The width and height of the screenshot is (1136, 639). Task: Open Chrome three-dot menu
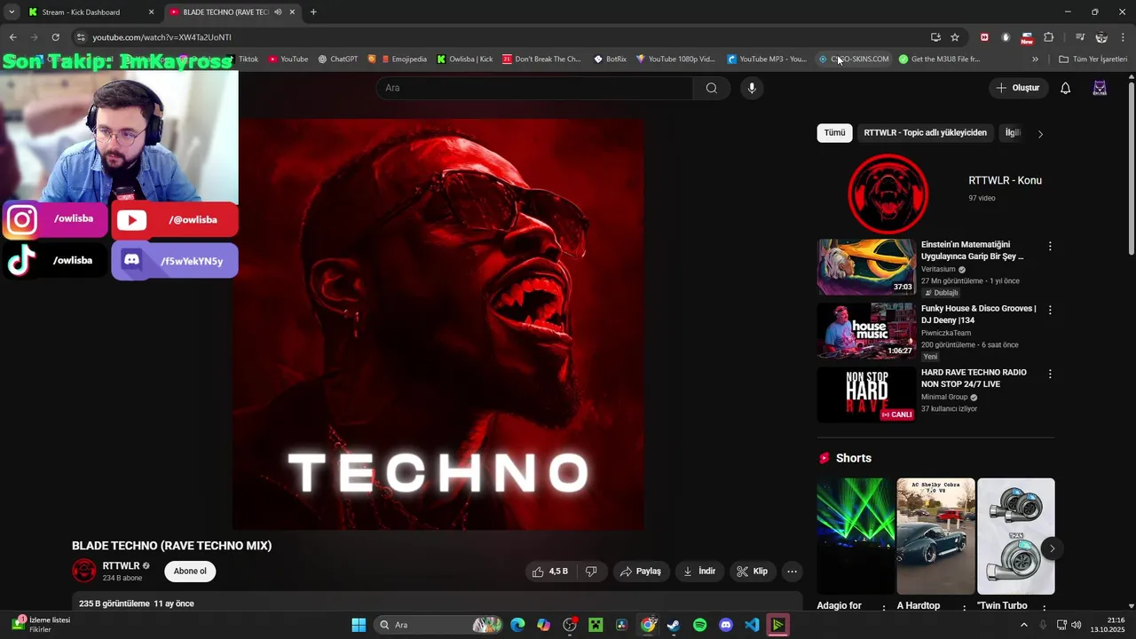pyautogui.click(x=1123, y=37)
